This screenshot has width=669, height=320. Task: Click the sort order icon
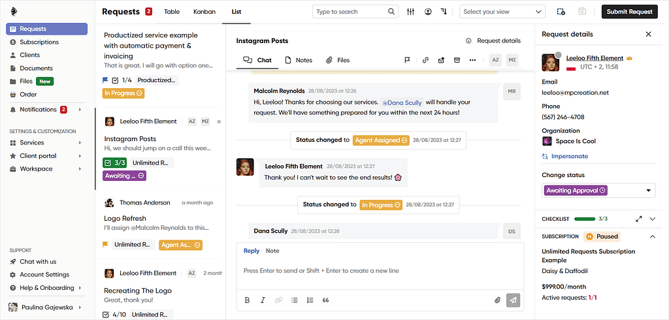(x=444, y=12)
